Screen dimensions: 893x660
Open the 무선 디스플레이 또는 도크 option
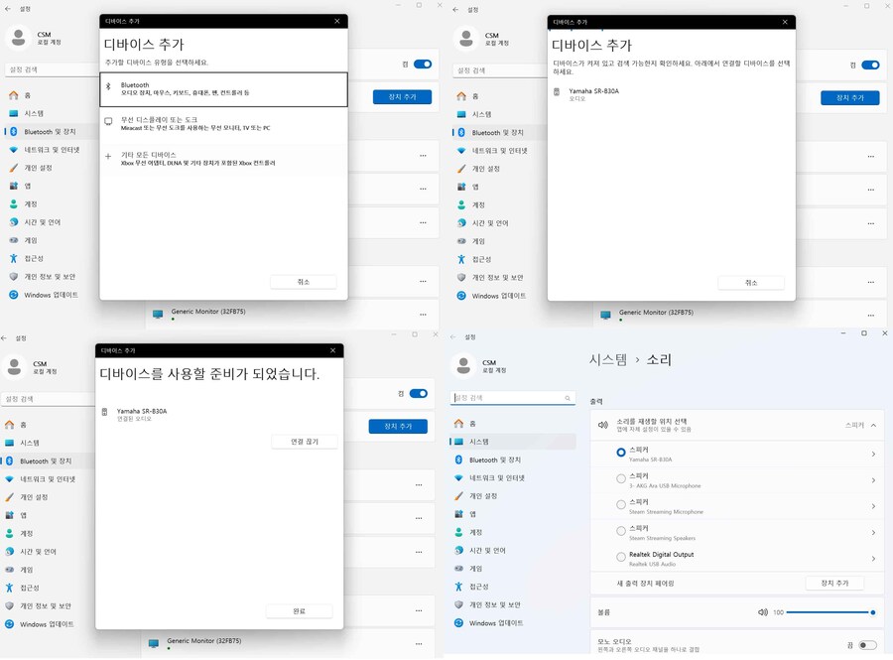(x=222, y=124)
